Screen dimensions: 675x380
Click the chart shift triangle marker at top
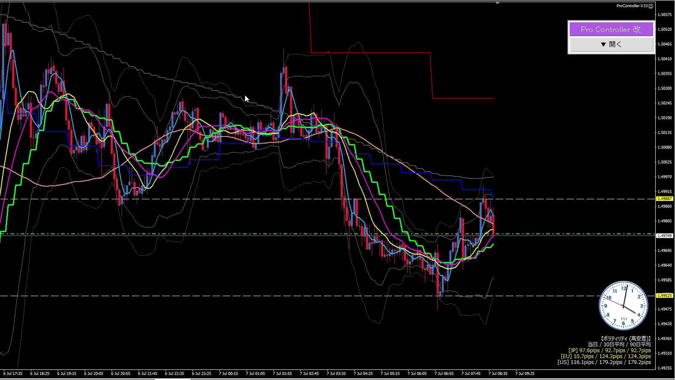pyautogui.click(x=498, y=3)
